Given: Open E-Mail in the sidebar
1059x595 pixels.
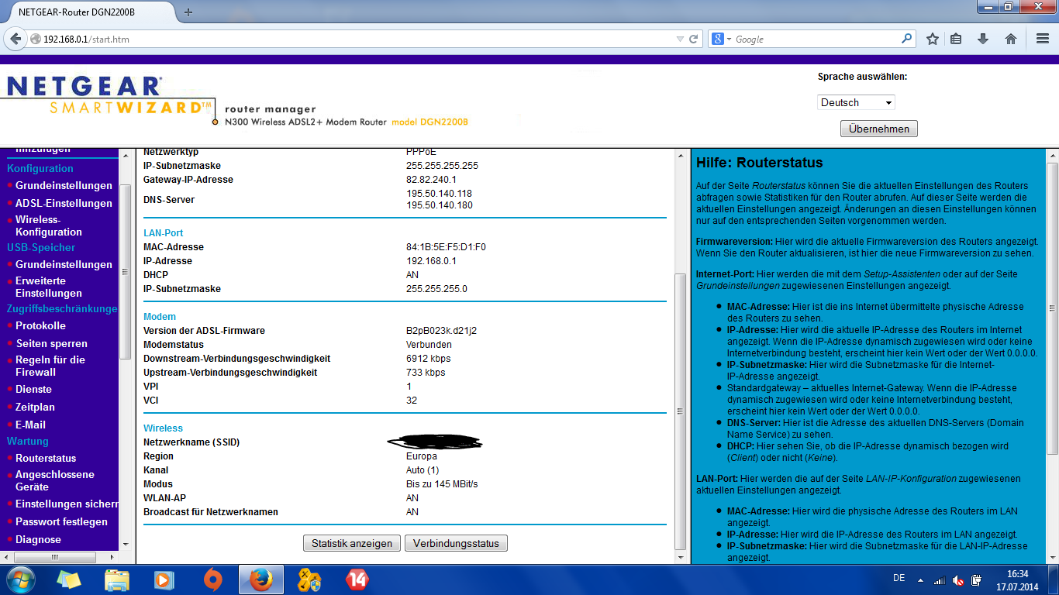Looking at the screenshot, I should point(30,425).
